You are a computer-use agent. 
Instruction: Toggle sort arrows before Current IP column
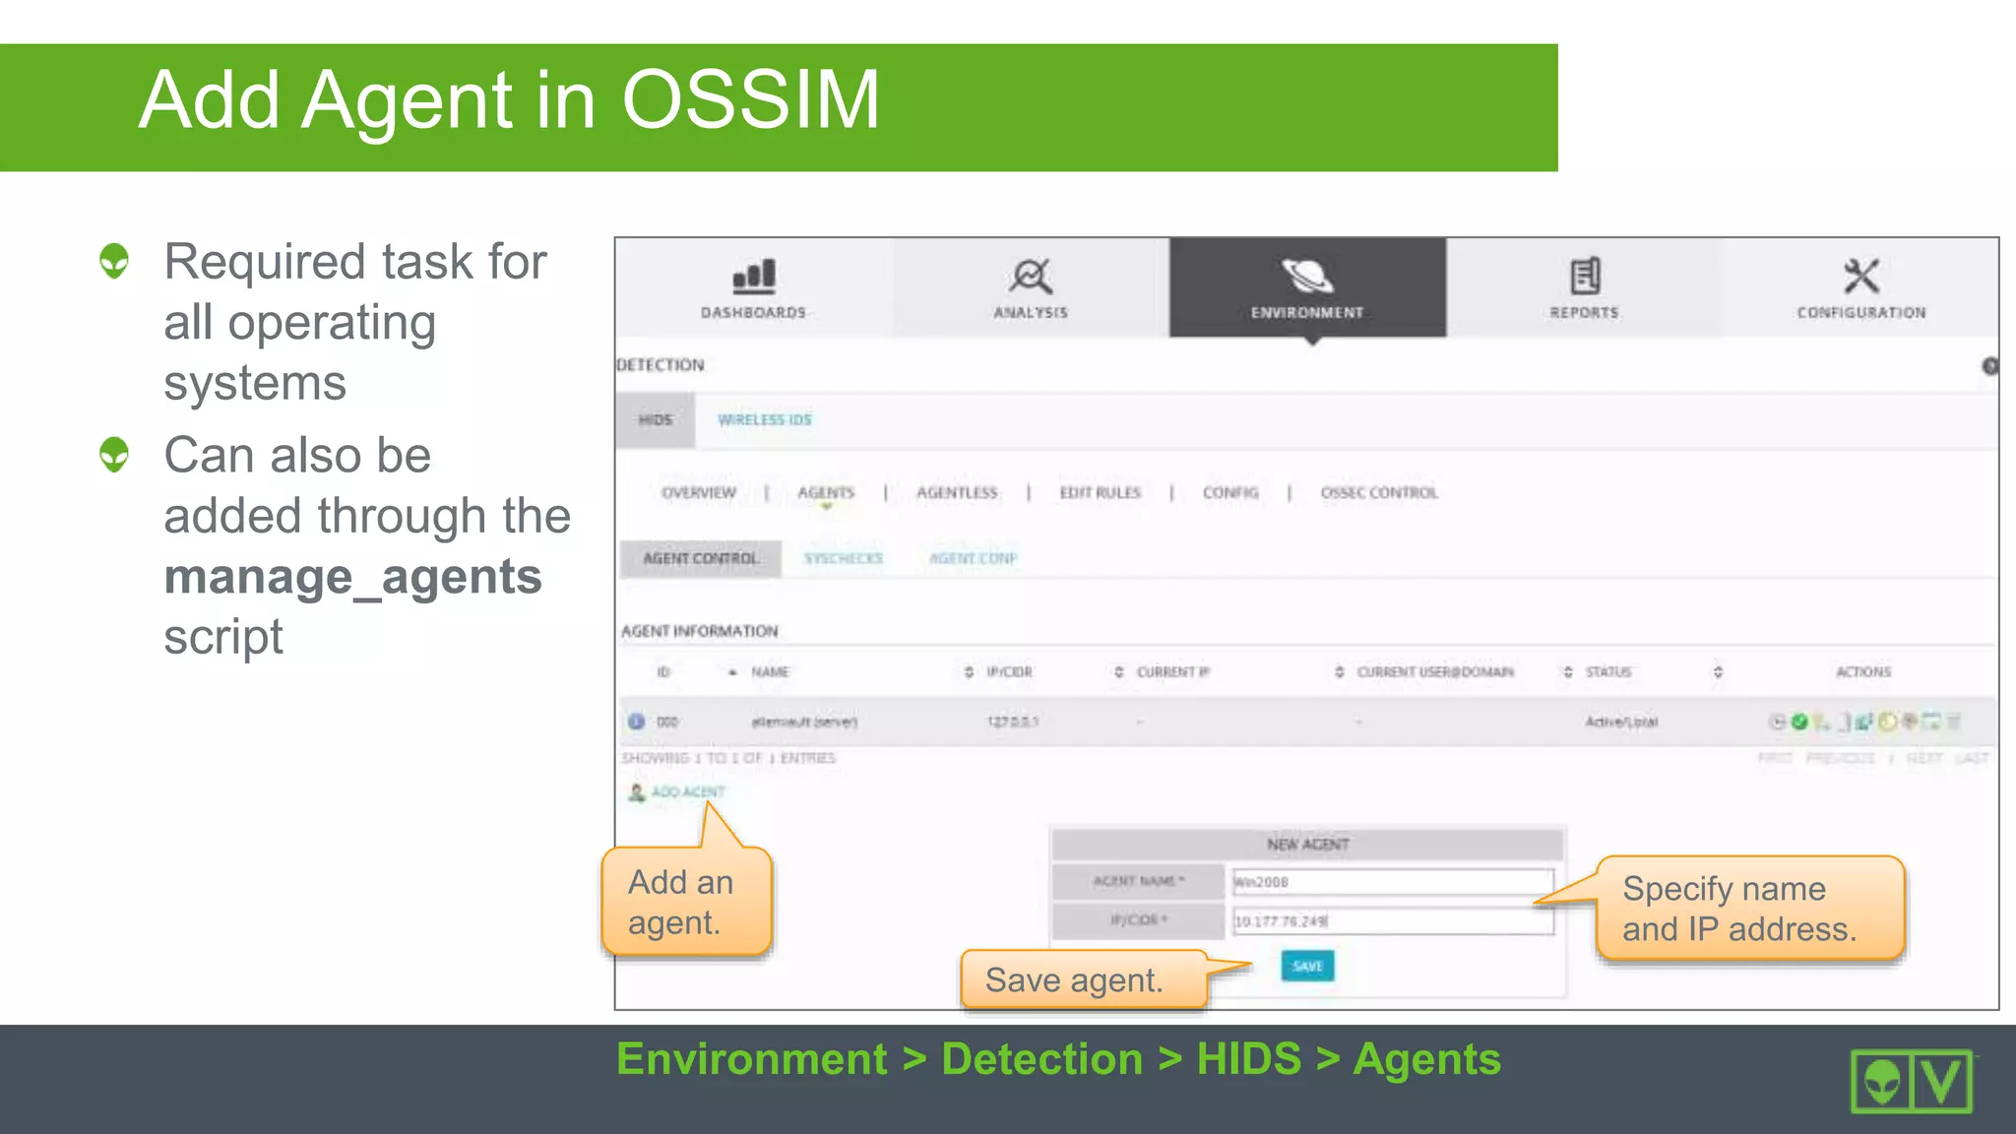tap(1118, 672)
